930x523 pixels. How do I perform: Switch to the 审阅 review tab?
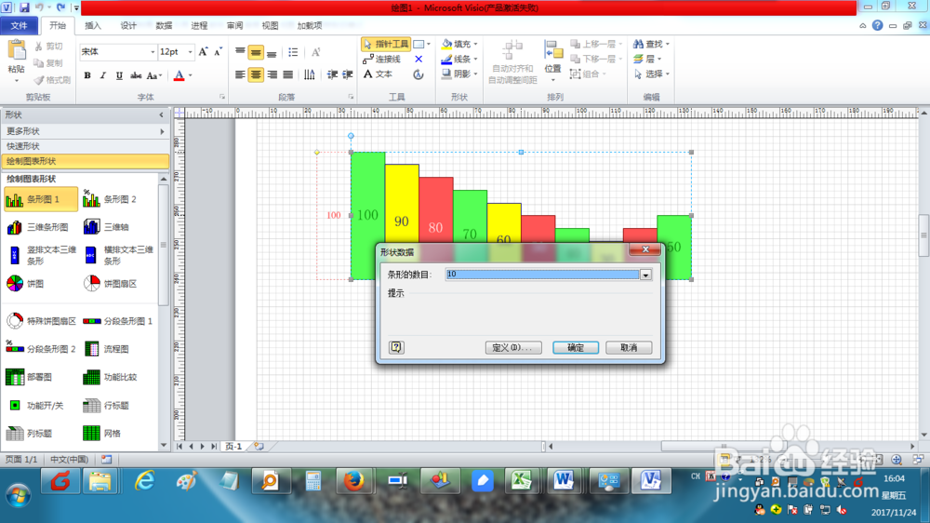pos(234,25)
